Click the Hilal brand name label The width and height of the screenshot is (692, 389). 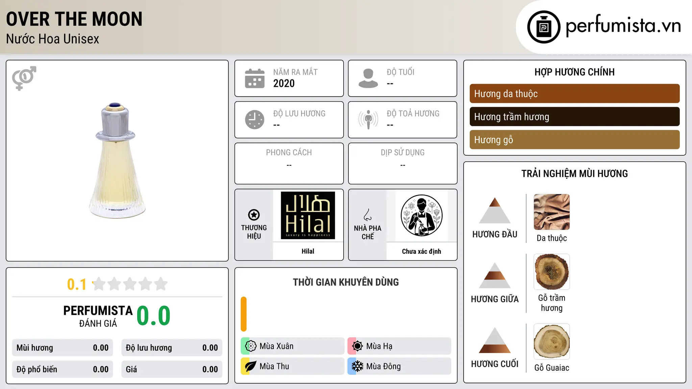(x=308, y=251)
